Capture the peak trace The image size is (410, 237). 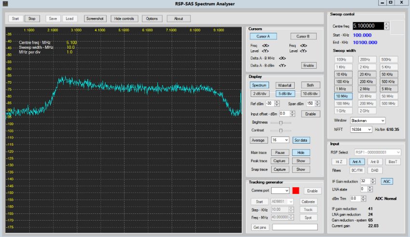click(280, 161)
